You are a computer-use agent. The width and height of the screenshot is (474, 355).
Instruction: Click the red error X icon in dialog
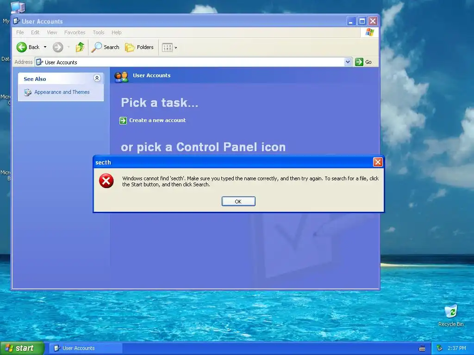[106, 181]
